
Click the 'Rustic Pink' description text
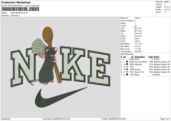(x=139, y=72)
